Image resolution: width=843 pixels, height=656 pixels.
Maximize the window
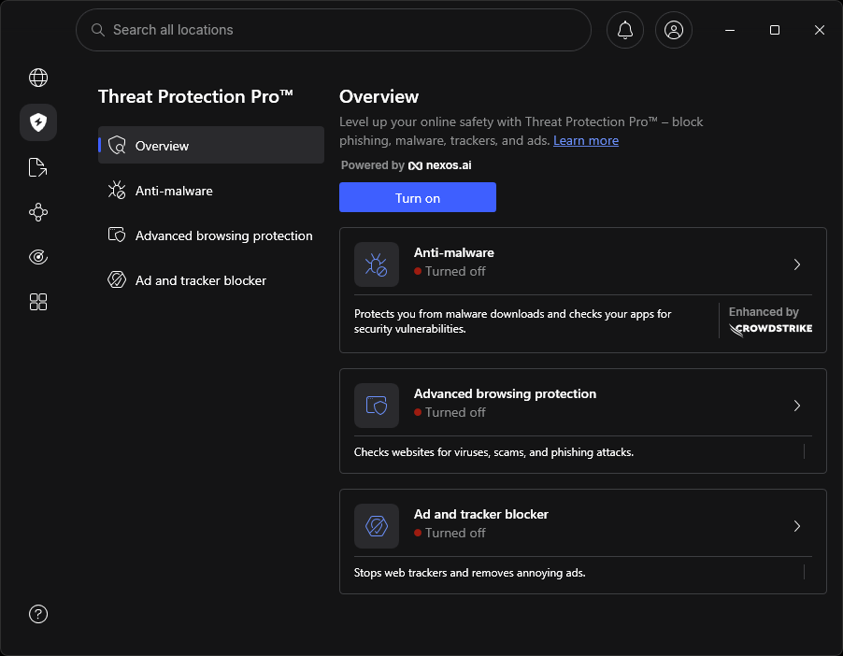pyautogui.click(x=774, y=30)
